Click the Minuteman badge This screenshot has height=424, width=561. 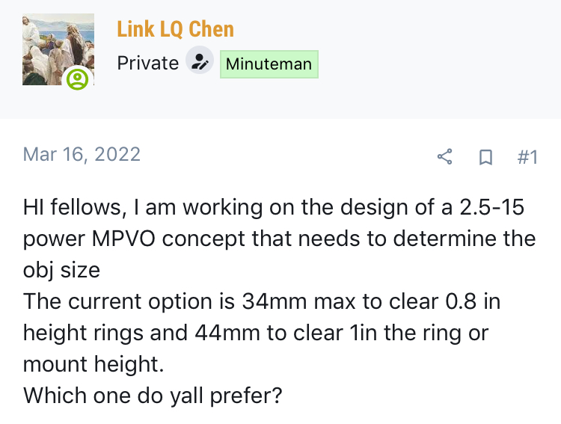[269, 64]
